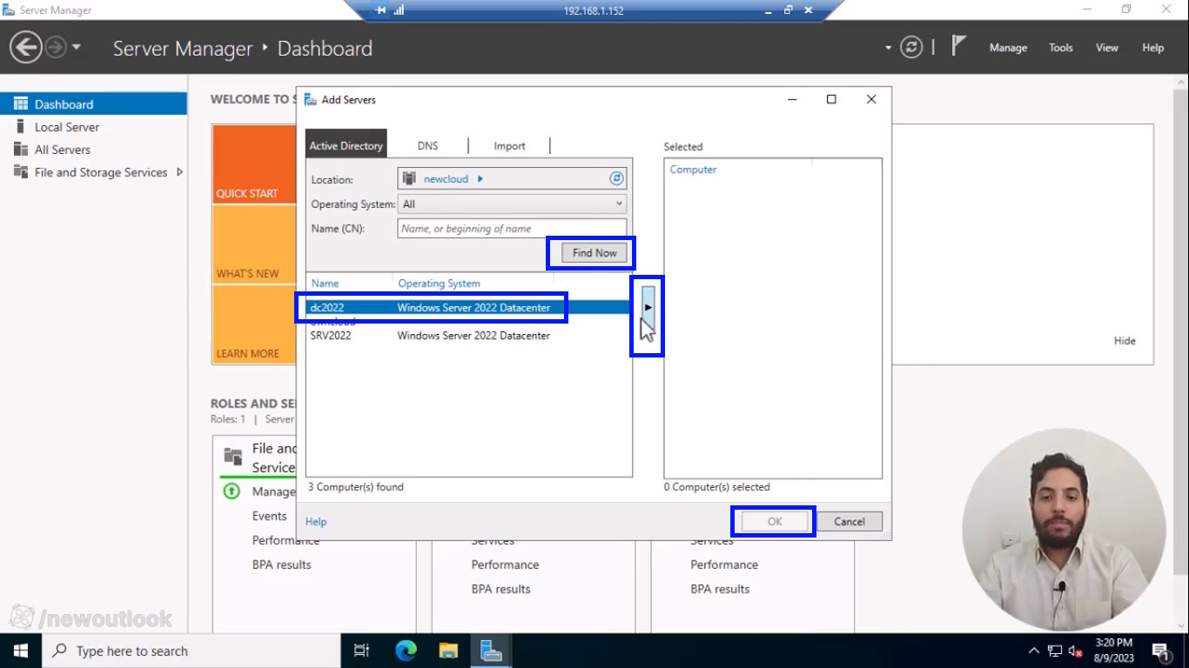This screenshot has width=1189, height=668.
Task: Click the connection signal strength icon
Action: 399,10
